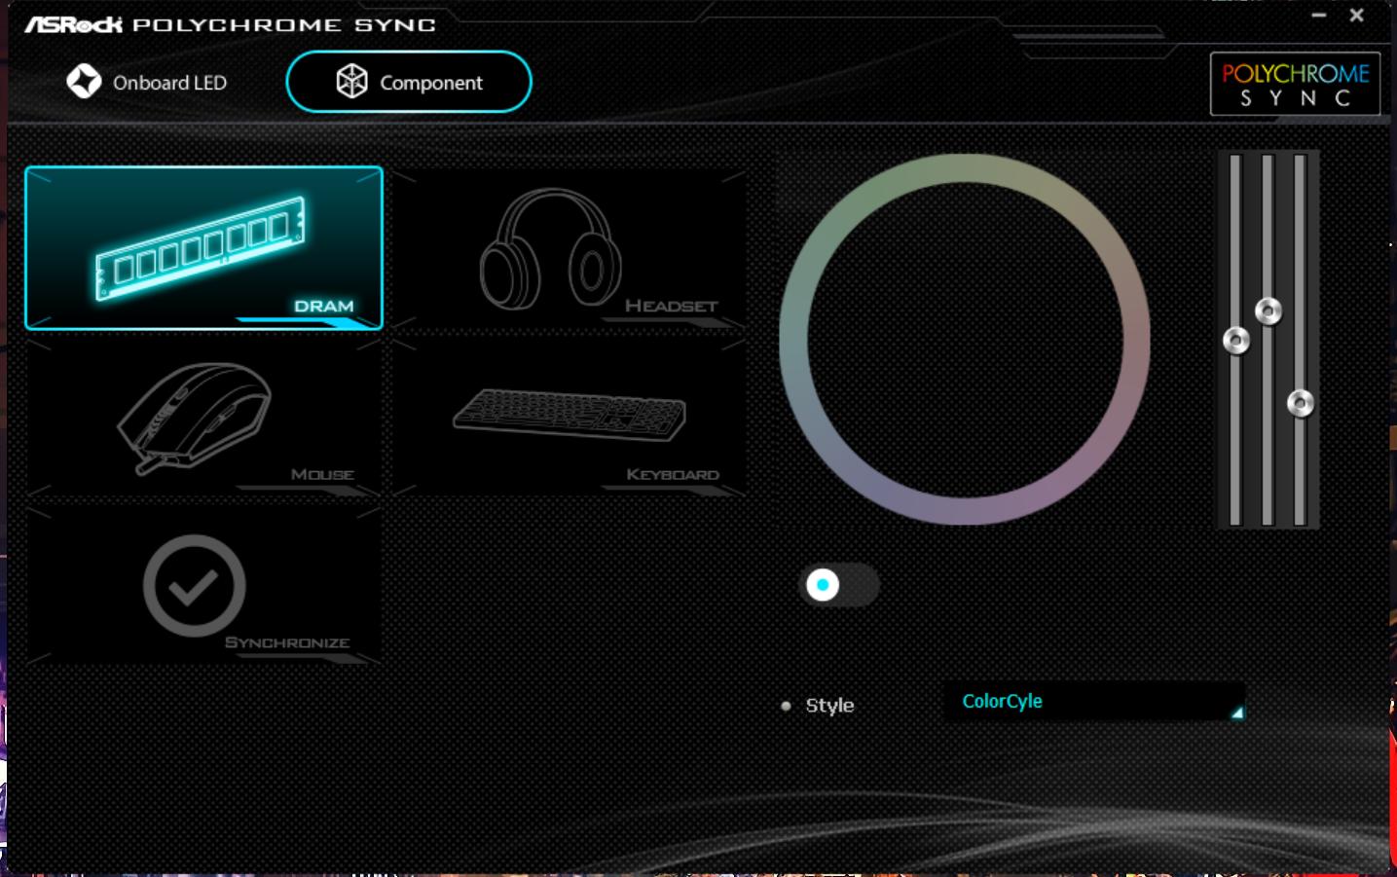Click the ASRock Polychrome Sync title text
The height and width of the screenshot is (877, 1397).
tap(230, 24)
